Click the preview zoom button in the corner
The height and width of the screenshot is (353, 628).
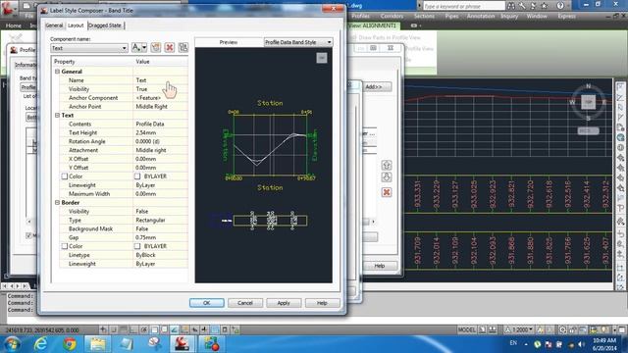click(322, 58)
